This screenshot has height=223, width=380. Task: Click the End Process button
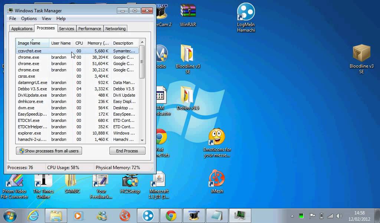pos(127,151)
